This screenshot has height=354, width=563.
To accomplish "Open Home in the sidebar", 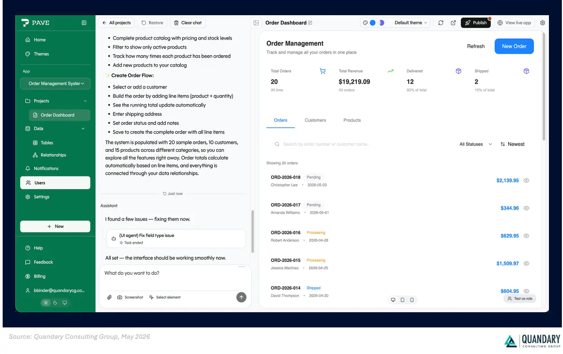I will click(x=55, y=40).
